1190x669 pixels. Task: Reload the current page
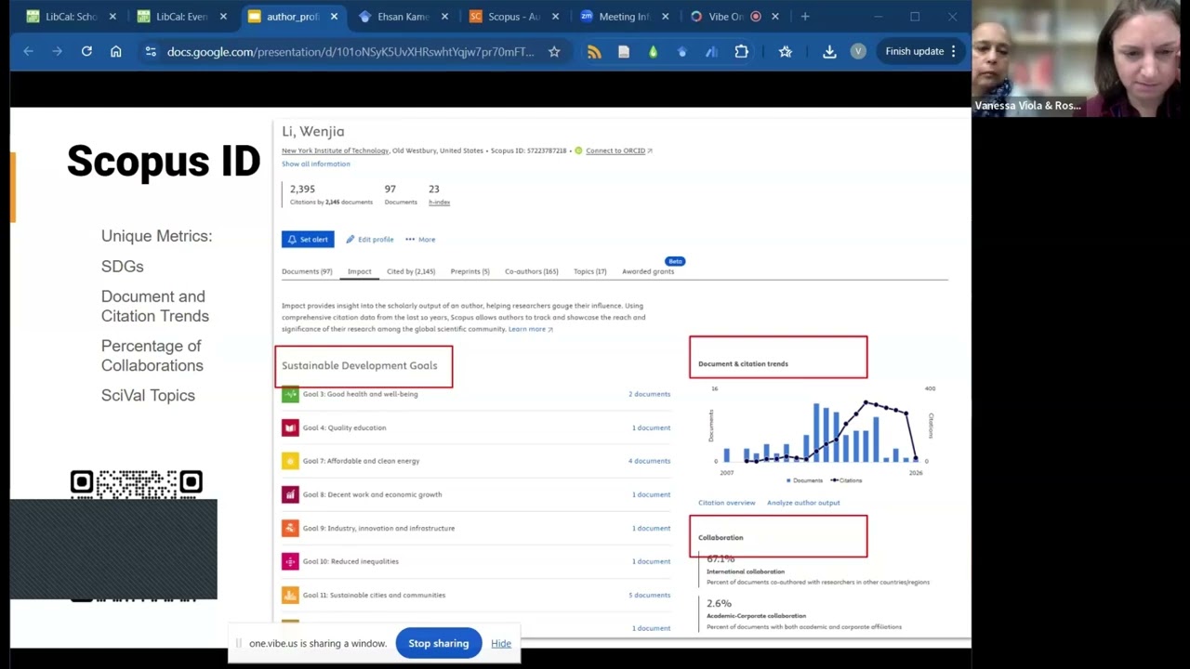[86, 52]
